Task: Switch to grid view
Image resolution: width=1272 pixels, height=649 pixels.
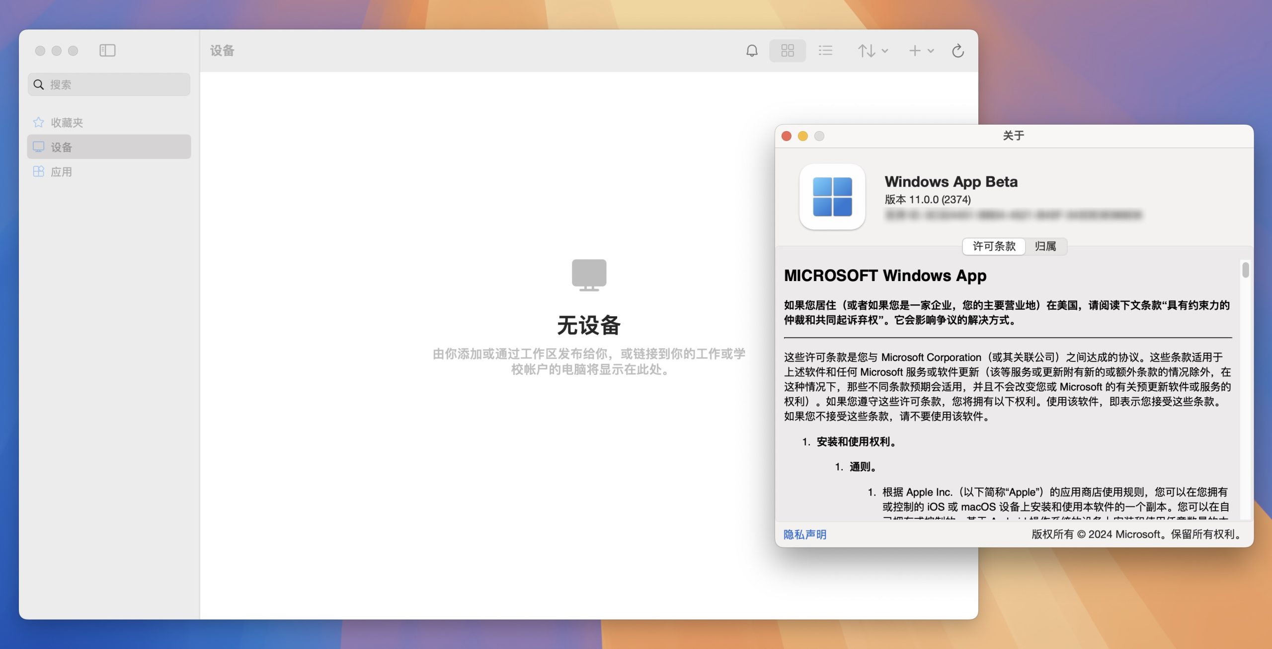Action: click(x=788, y=51)
